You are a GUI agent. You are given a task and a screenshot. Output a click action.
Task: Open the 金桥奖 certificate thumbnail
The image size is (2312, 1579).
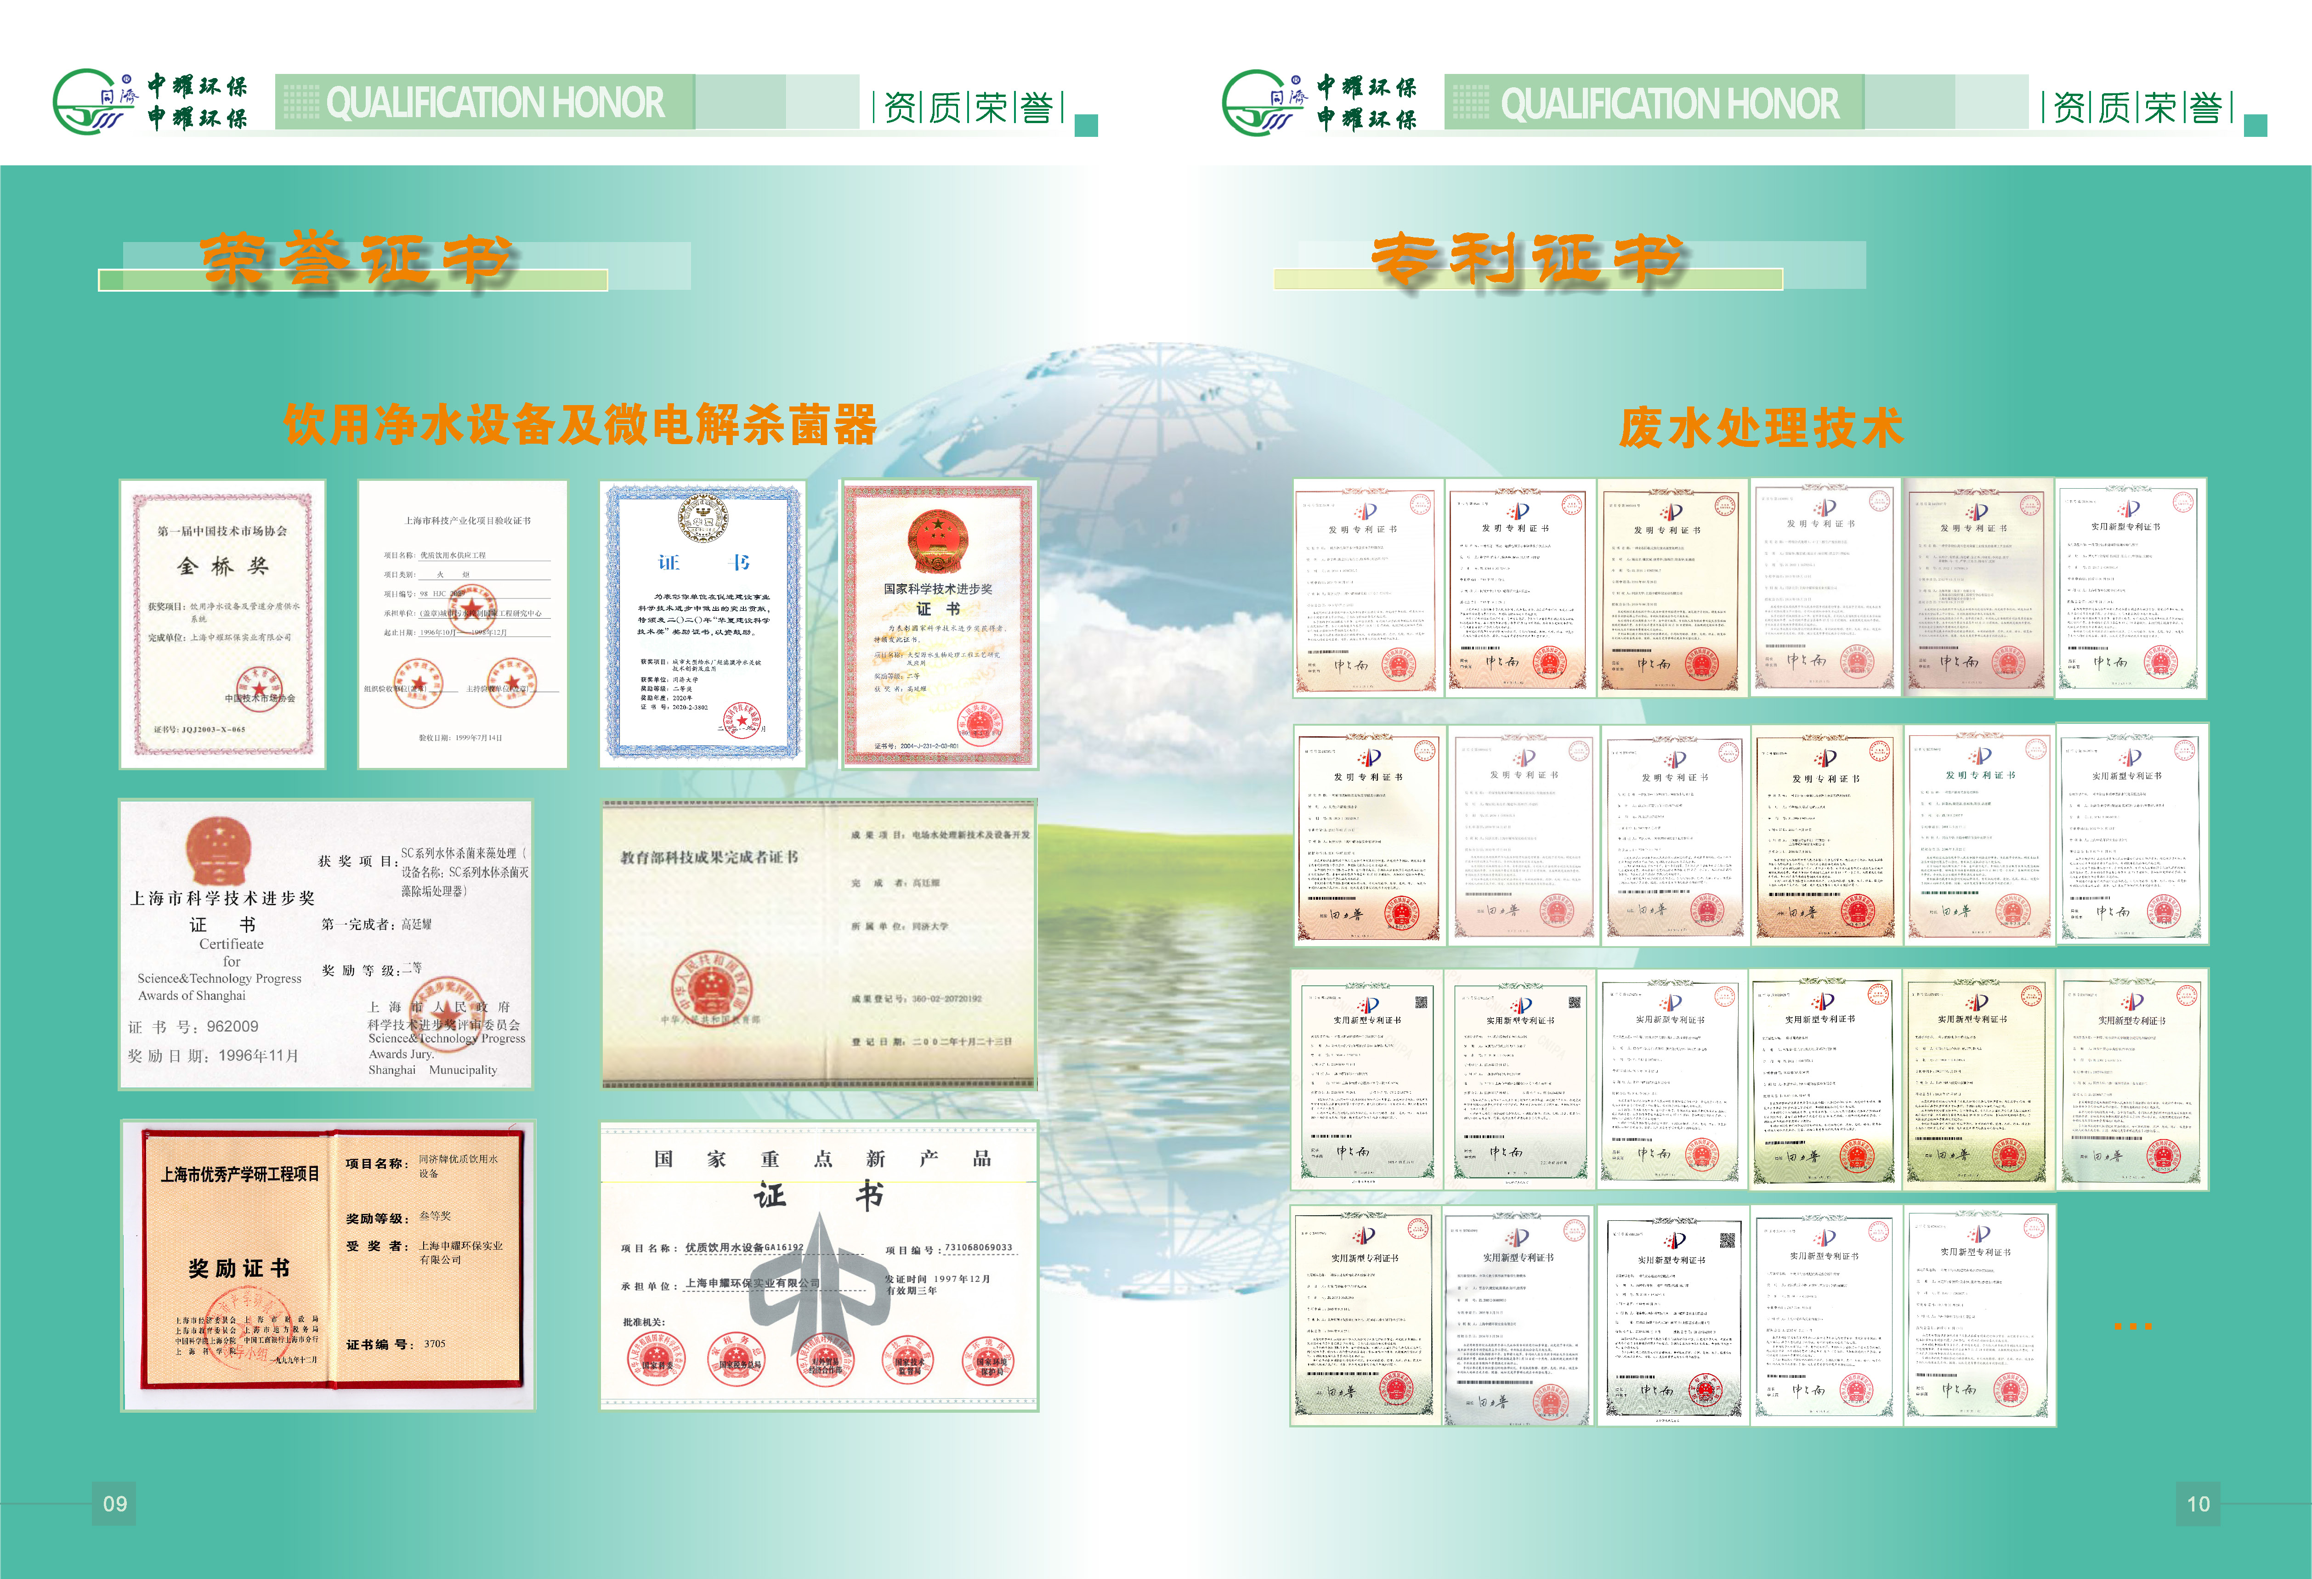coord(223,625)
